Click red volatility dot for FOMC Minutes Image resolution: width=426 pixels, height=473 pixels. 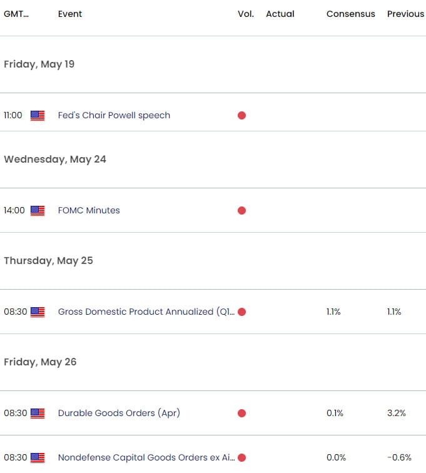point(241,210)
